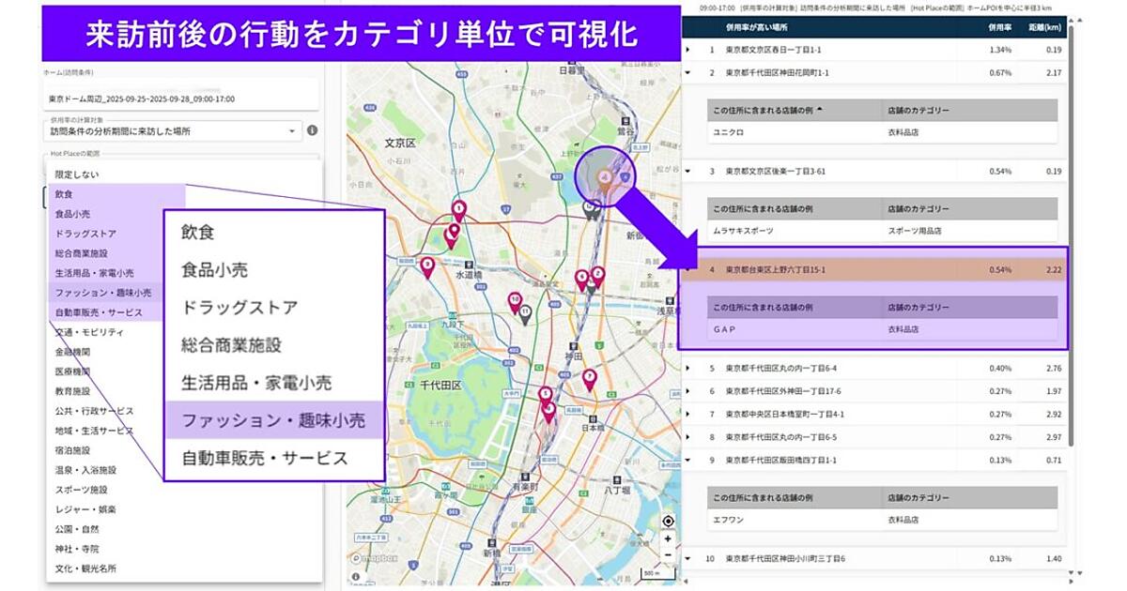Viewport: 1127px width, 591px height.
Task: Click map pin number 10 above 九段下
Action: (515, 302)
